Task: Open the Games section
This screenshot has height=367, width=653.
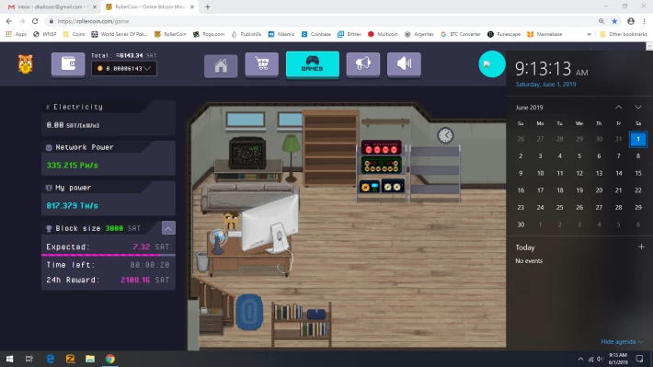Action: click(313, 64)
